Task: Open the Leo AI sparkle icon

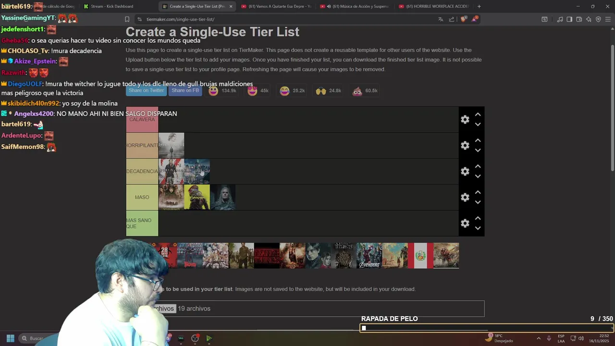Action: (x=589, y=19)
